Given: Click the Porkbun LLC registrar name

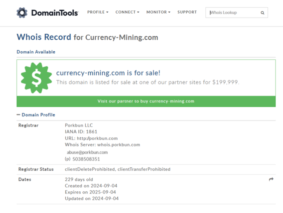Looking at the screenshot, I should tap(79, 125).
